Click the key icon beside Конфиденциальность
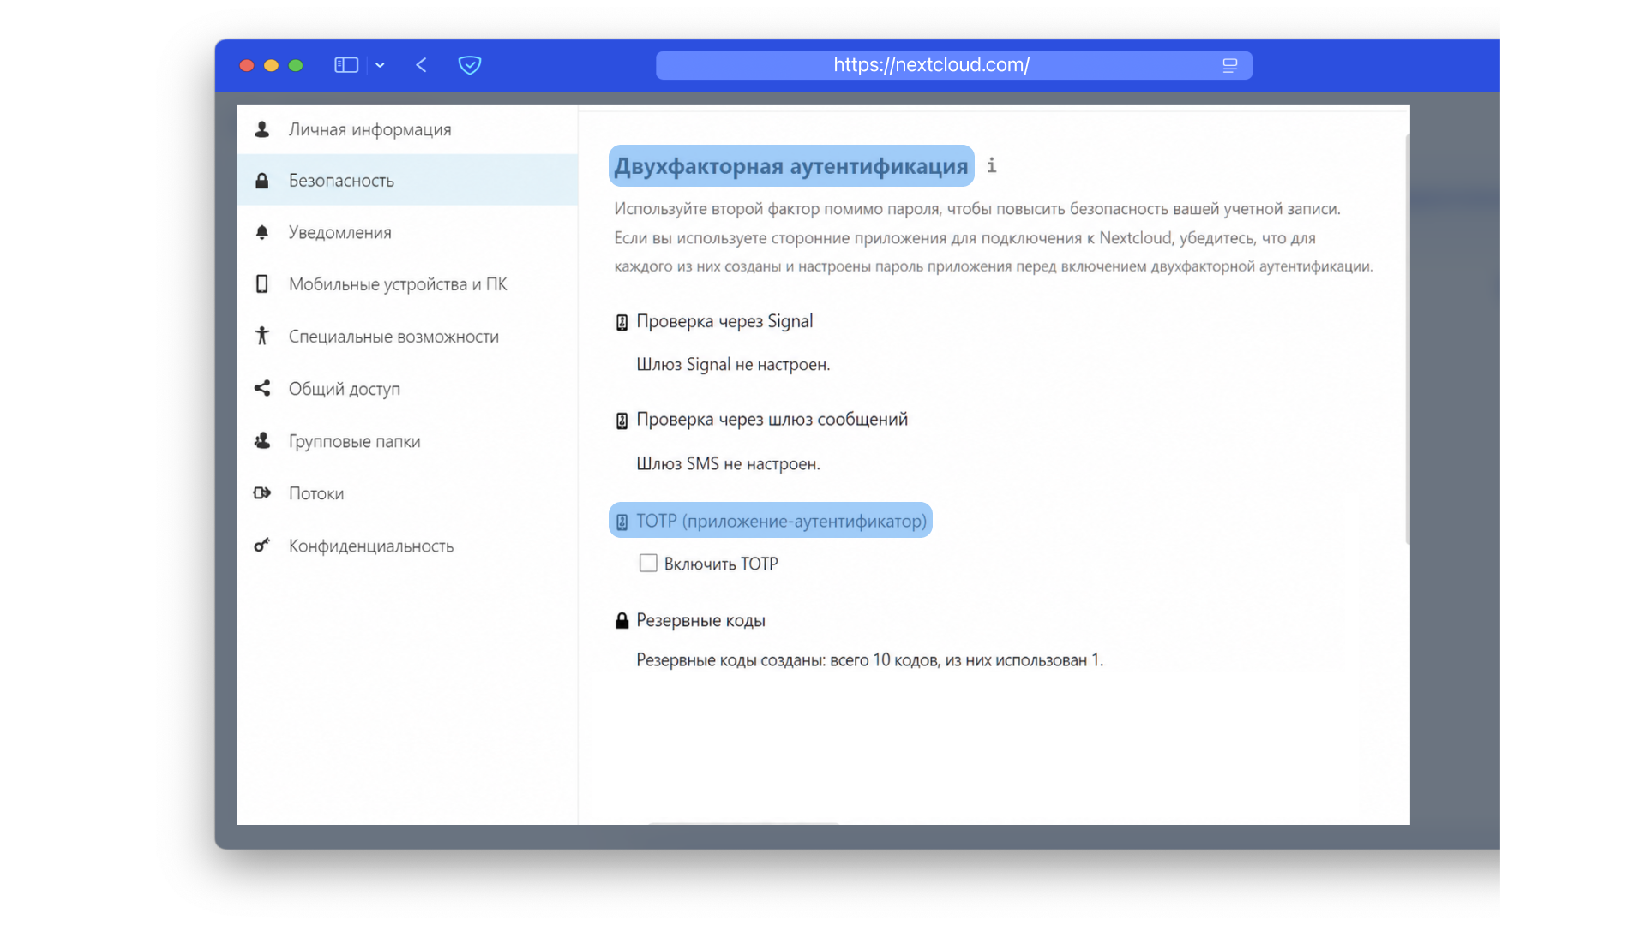The height and width of the screenshot is (925, 1646). (x=262, y=545)
